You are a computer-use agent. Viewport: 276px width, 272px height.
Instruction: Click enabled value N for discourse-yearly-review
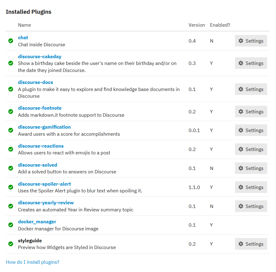click(x=212, y=206)
